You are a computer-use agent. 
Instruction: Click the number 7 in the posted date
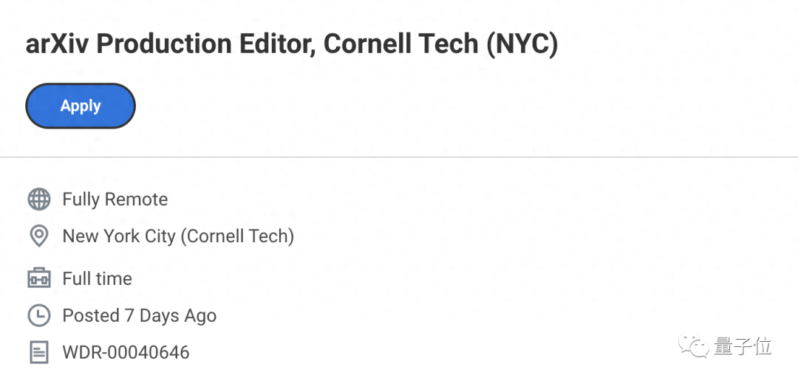129,316
